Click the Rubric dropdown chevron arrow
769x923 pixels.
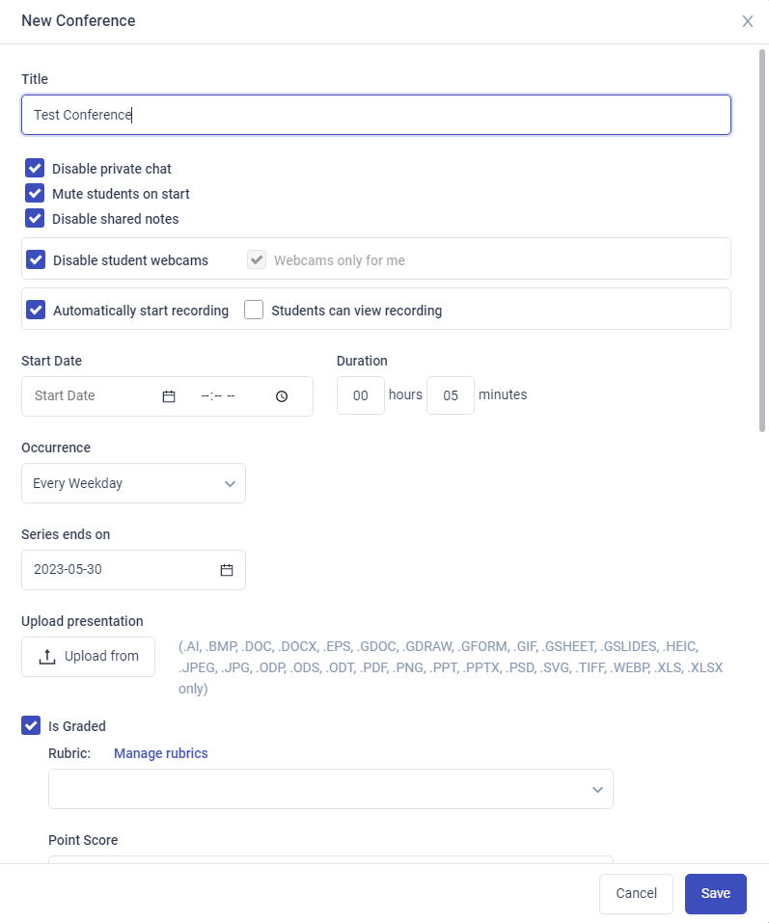pyautogui.click(x=597, y=789)
